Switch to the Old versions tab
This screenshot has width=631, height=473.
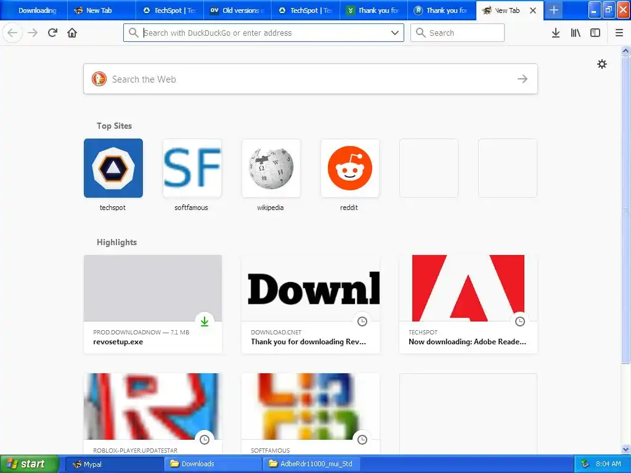[x=237, y=10]
